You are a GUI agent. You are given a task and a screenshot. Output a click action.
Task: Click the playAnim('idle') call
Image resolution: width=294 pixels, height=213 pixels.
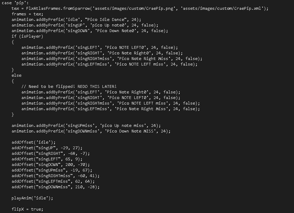32,198
